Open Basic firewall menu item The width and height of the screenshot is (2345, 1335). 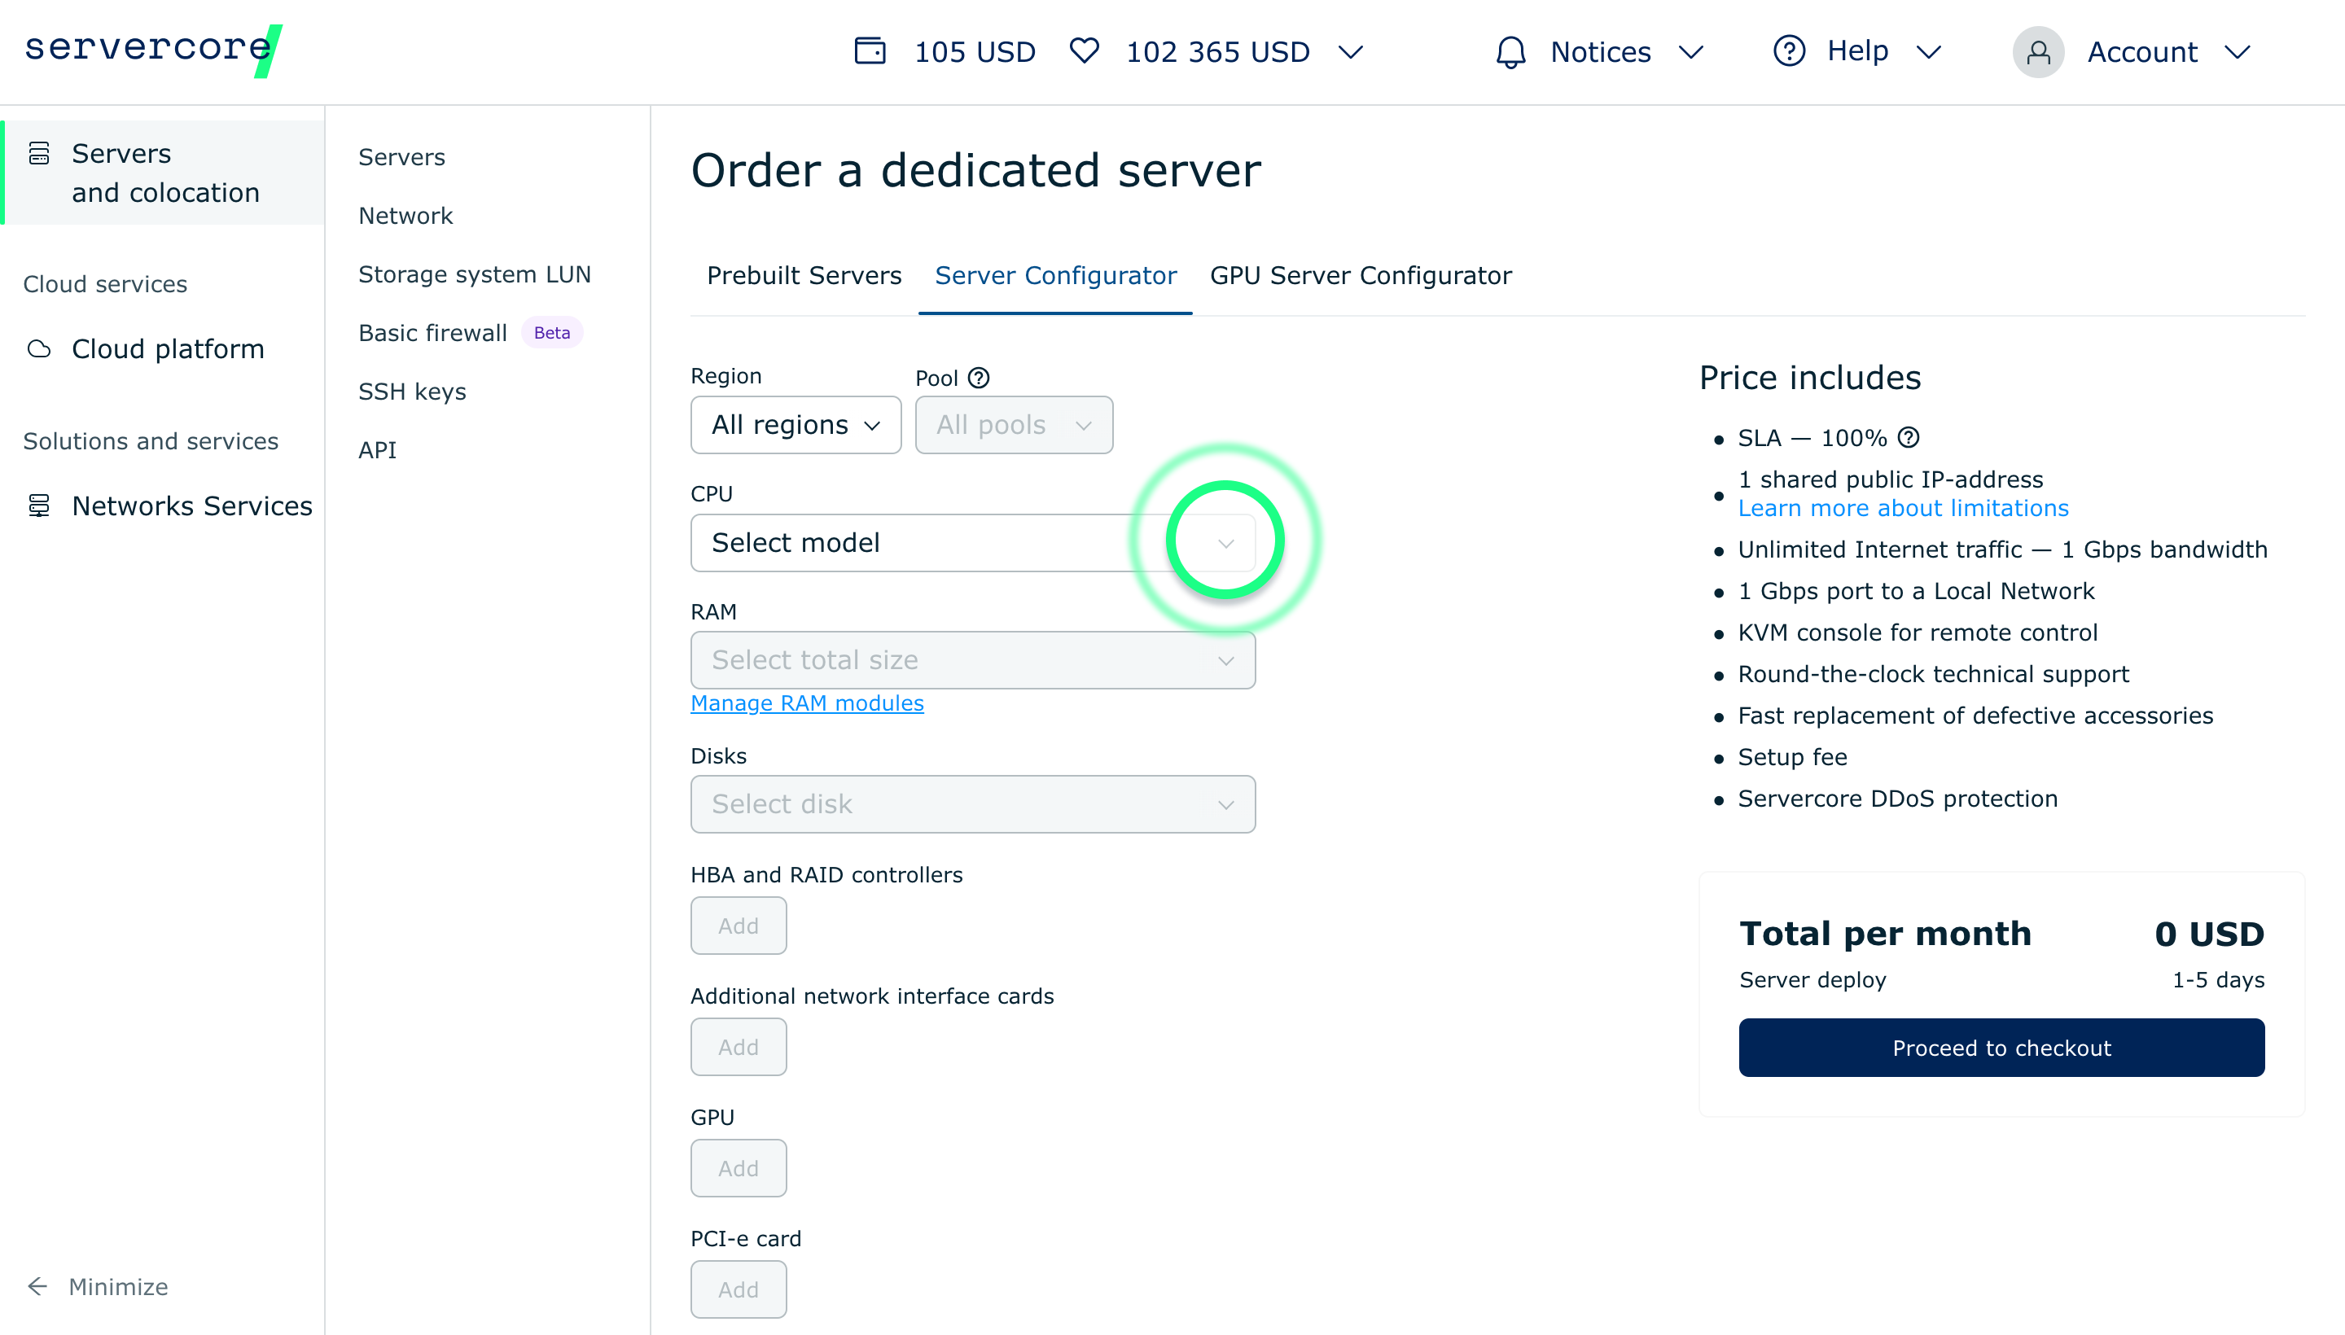pos(433,333)
